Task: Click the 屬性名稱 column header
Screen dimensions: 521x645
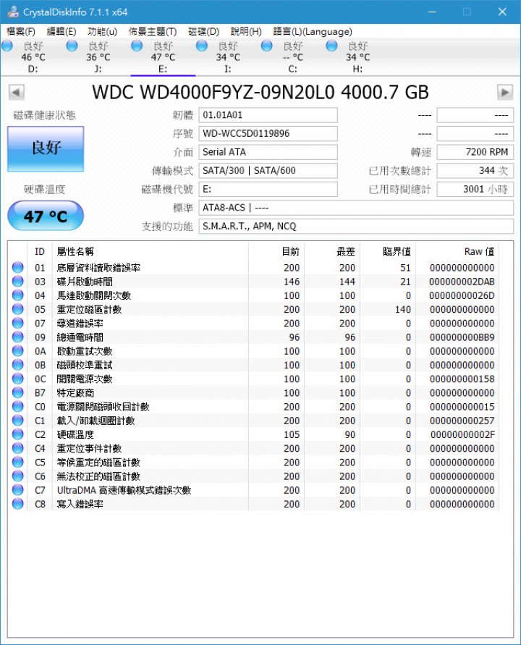Action: pyautogui.click(x=150, y=251)
